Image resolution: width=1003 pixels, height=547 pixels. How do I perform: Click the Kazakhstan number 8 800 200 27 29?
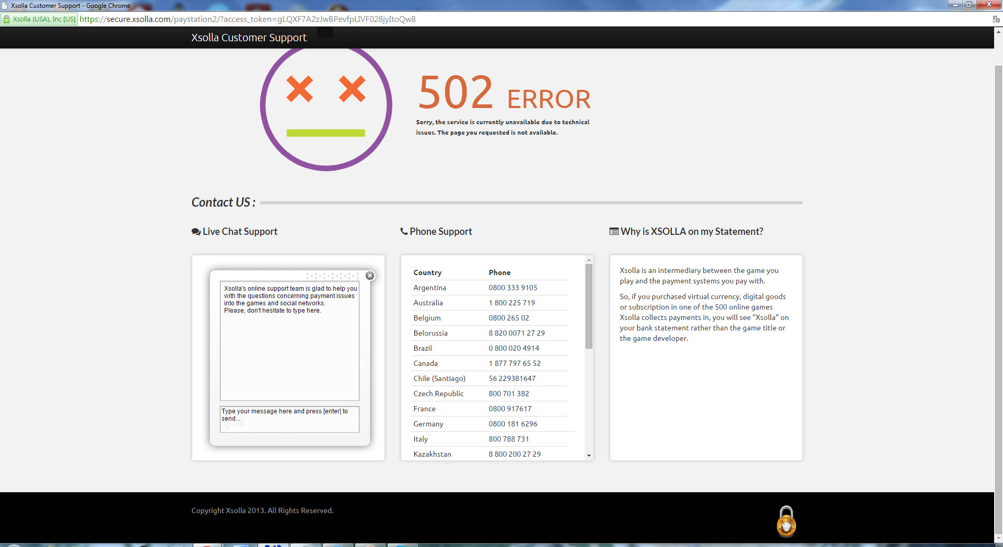pyautogui.click(x=515, y=454)
